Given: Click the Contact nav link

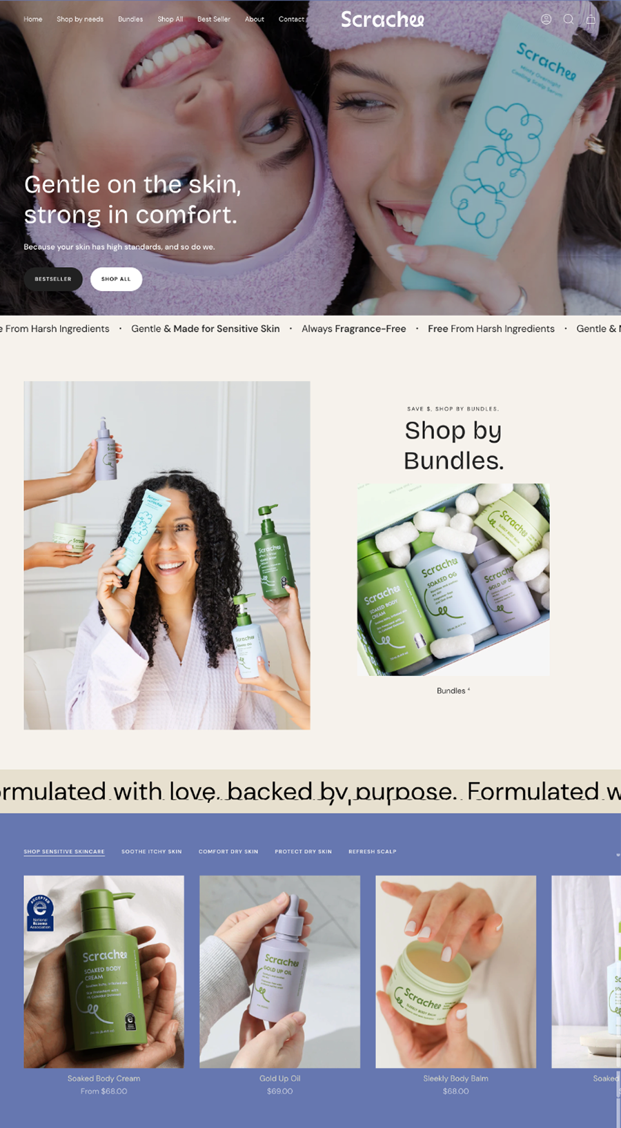Looking at the screenshot, I should (x=291, y=19).
